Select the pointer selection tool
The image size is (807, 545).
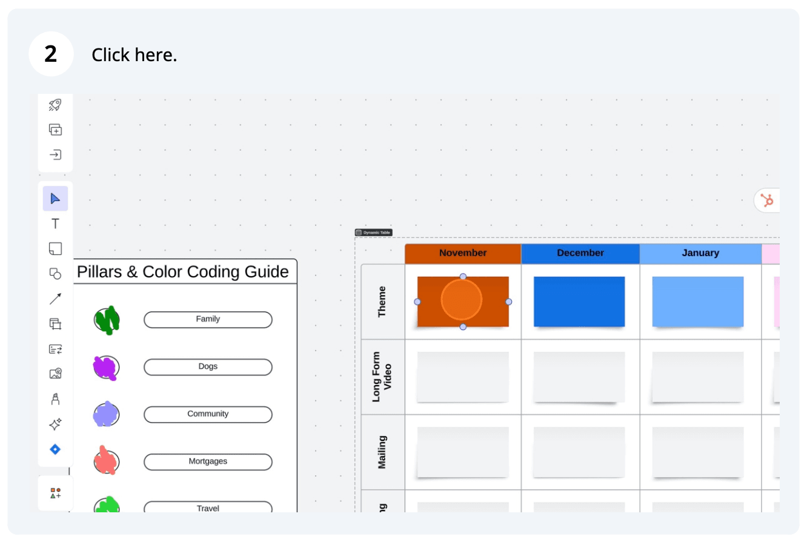click(55, 199)
